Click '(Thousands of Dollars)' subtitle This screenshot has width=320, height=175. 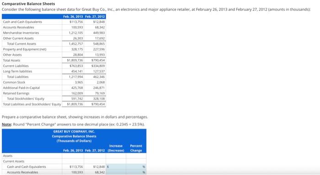pyautogui.click(x=74, y=141)
